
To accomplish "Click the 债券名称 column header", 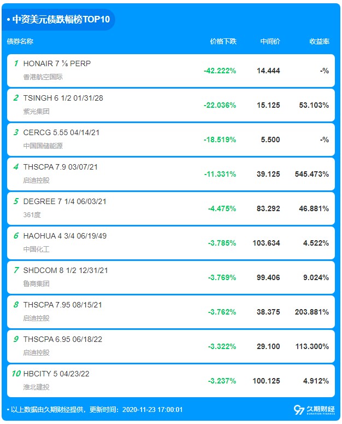I will 20,42.
